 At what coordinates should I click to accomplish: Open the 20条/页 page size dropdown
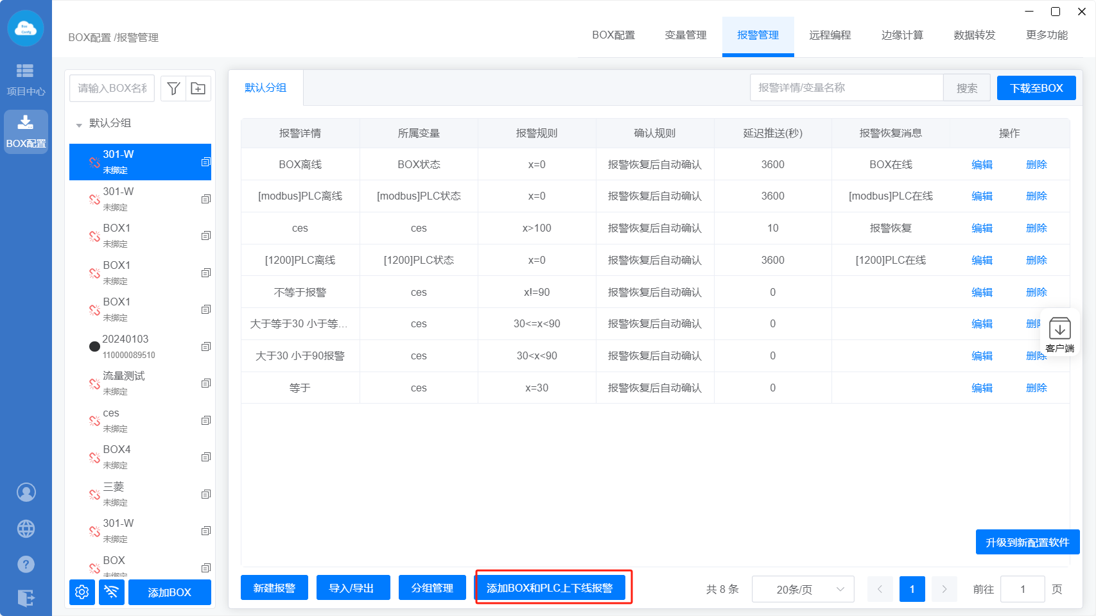(803, 589)
